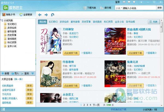This screenshot has width=164, height=112.
Task: Switch to 全本小说 category tab
Action: (x=119, y=22)
